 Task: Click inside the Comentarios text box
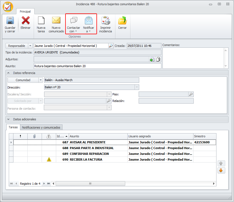pyautogui.click(x=193, y=58)
